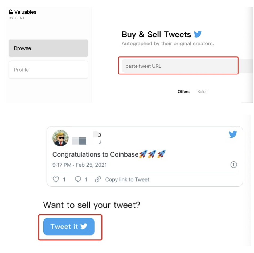Click Twitter bird next to Buy & Sell Tweets
Viewport: 254px width, 253px height.
coord(198,34)
